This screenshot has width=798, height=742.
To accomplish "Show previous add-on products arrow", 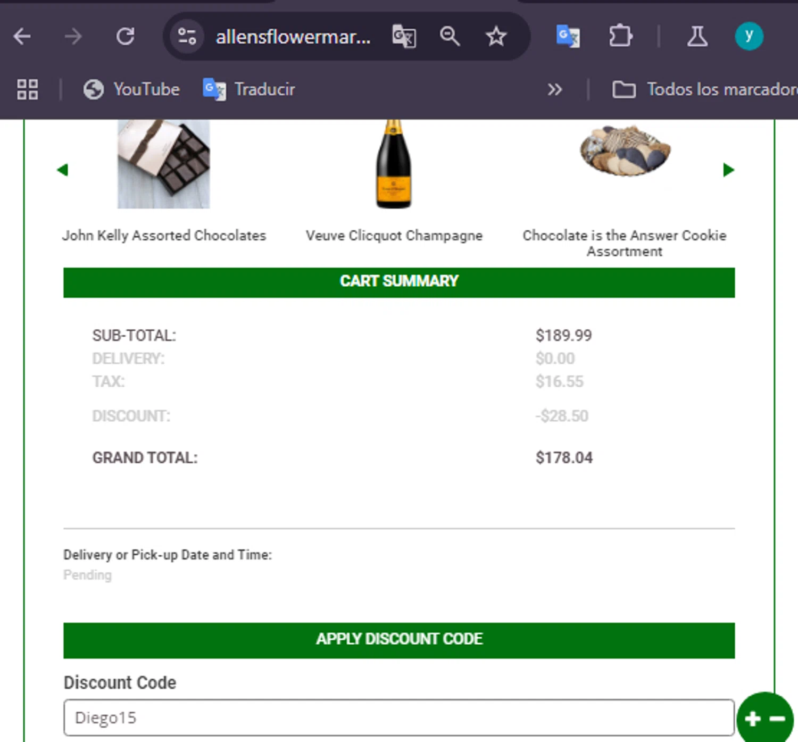I will click(x=63, y=170).
